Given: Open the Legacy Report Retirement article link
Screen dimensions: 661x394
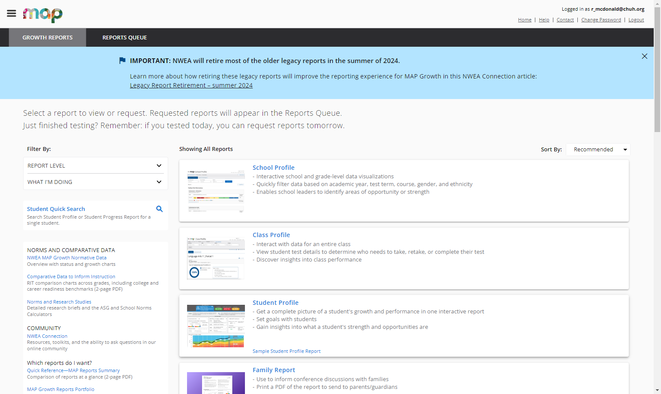Looking at the screenshot, I should tap(191, 85).
